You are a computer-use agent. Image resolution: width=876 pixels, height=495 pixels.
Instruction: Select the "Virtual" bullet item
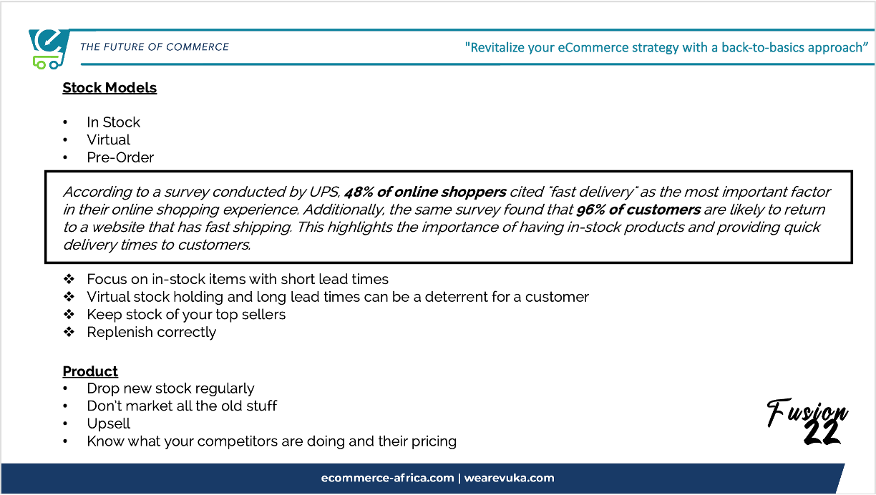109,139
